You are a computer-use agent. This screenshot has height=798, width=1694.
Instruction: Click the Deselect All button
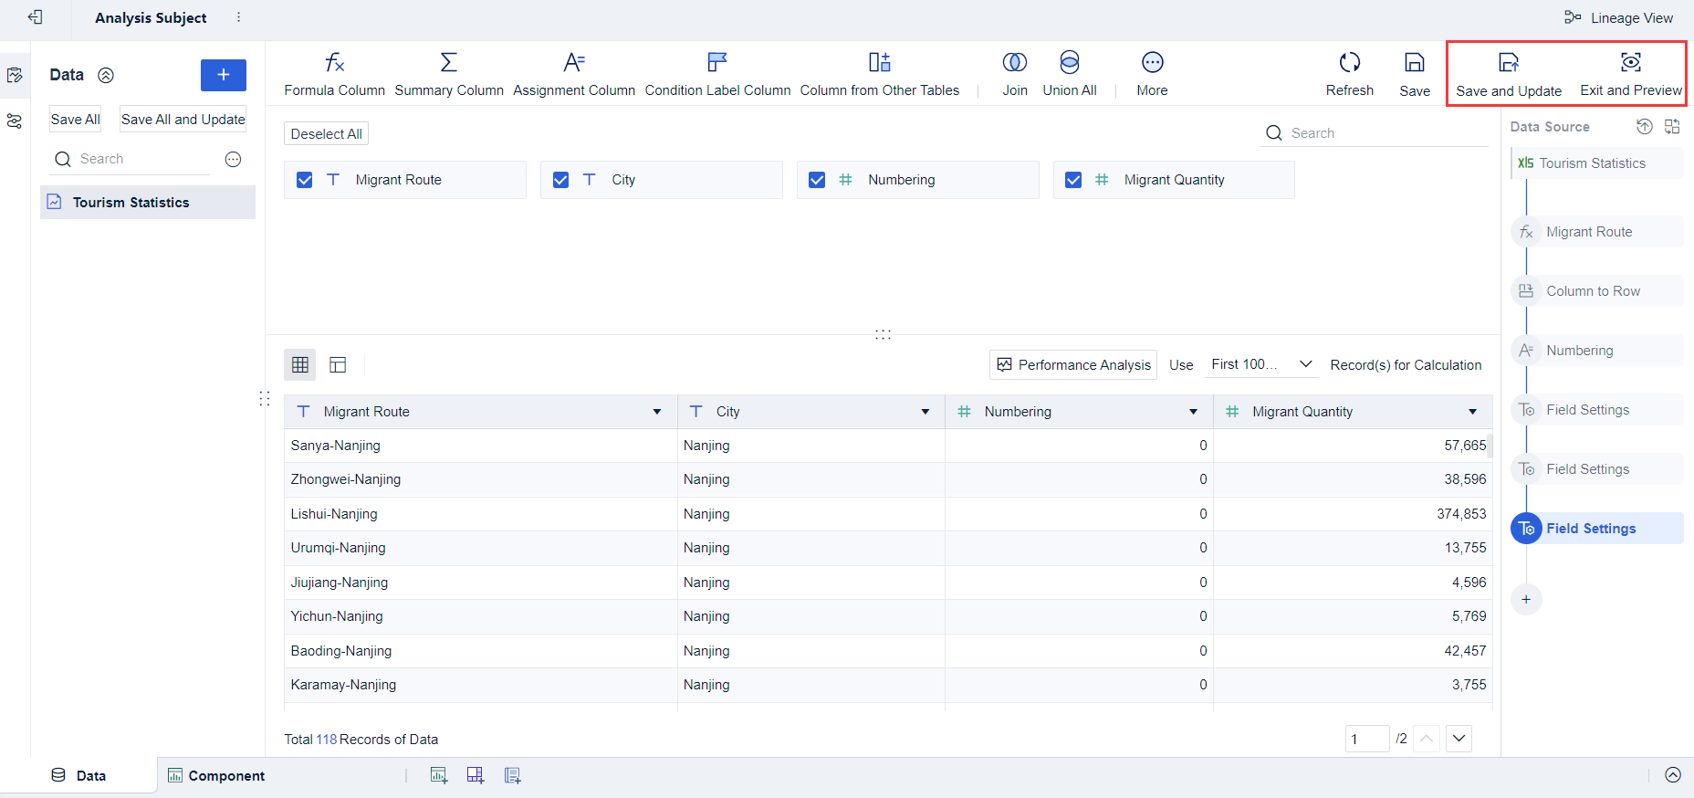click(326, 134)
